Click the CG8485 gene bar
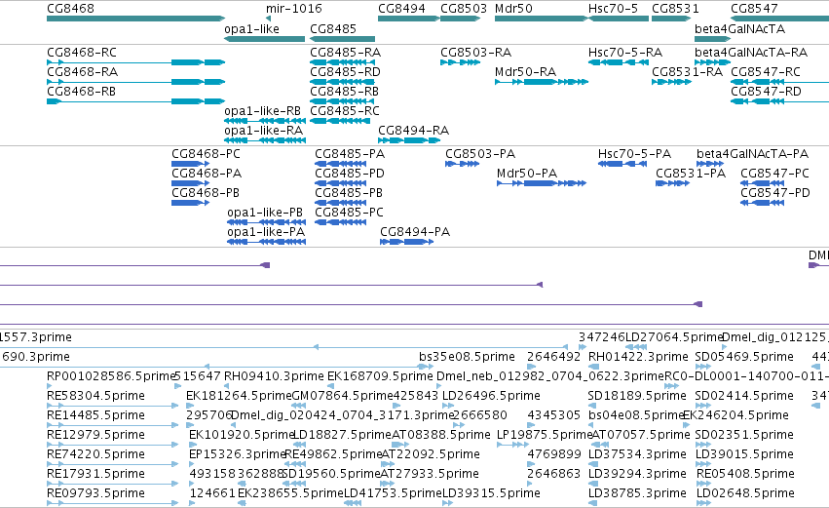Screen dimensions: 829x508 coord(342,39)
